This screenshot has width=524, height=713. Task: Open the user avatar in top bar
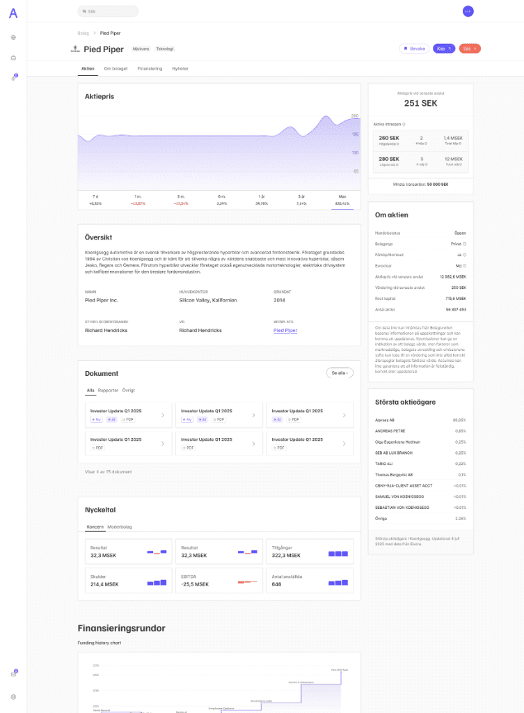coord(468,11)
